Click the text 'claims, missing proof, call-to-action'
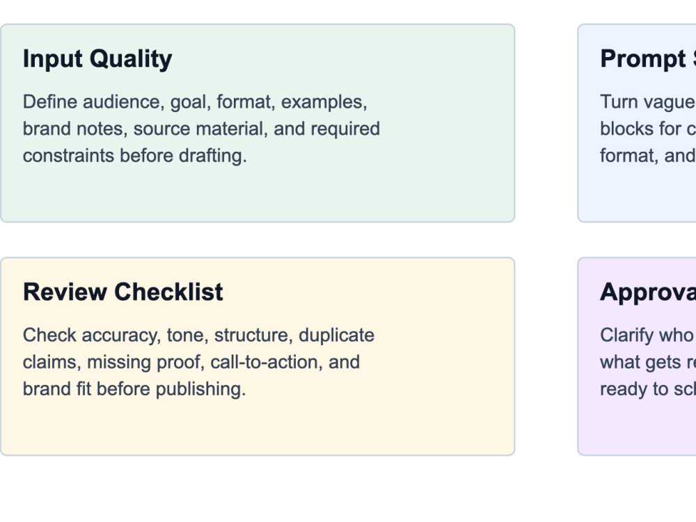The width and height of the screenshot is (696, 522). [173, 362]
